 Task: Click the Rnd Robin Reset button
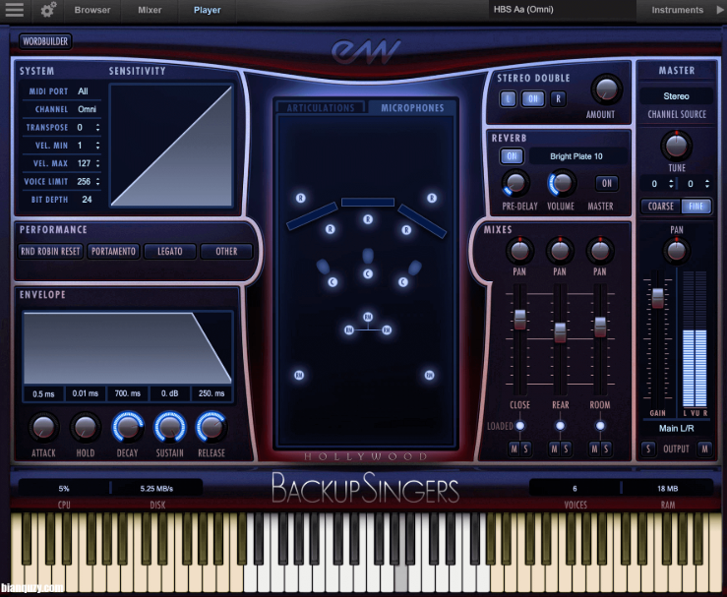click(50, 251)
